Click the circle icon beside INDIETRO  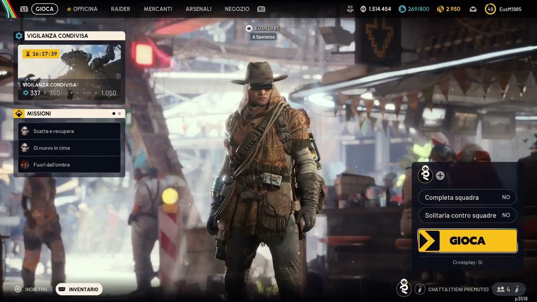pos(18,289)
